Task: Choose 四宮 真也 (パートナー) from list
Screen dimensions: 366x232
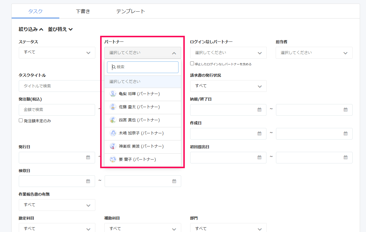Action: pyautogui.click(x=143, y=120)
